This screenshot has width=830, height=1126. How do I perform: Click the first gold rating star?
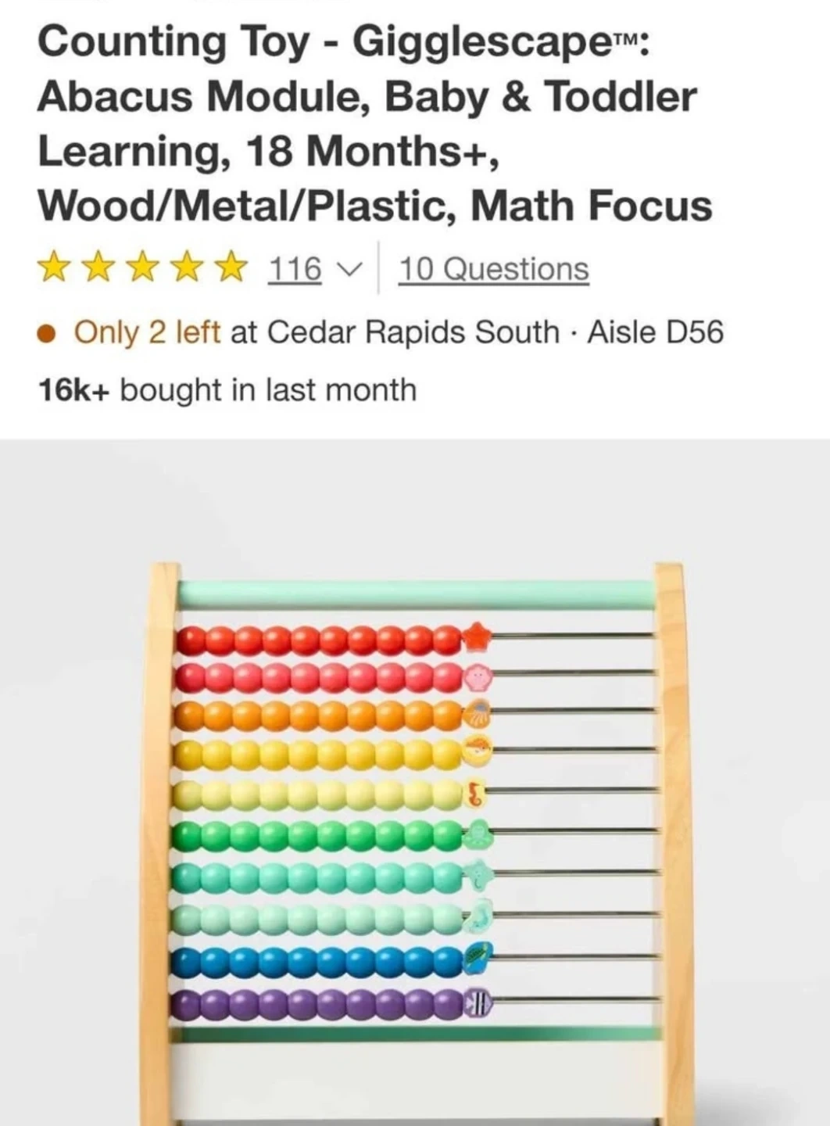[54, 267]
